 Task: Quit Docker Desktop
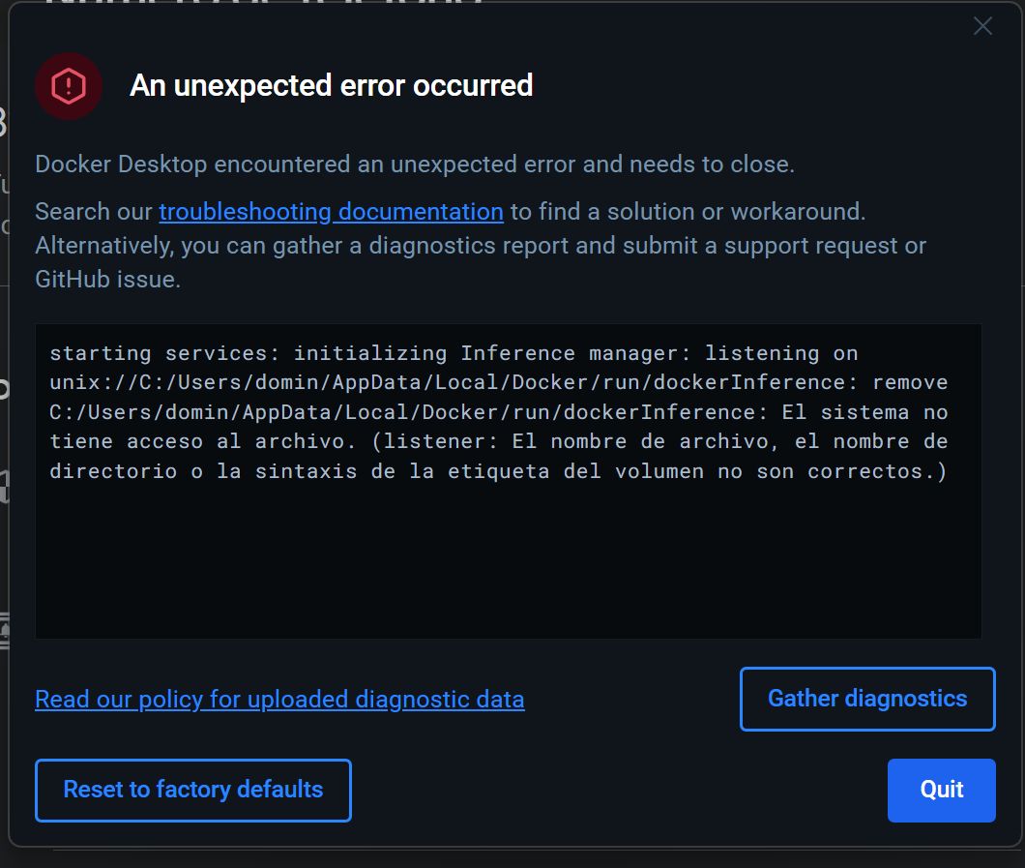[941, 791]
